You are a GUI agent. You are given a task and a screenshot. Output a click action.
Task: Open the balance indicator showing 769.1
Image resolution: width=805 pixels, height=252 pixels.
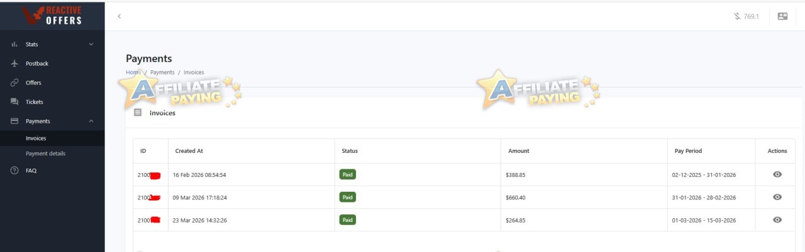746,16
